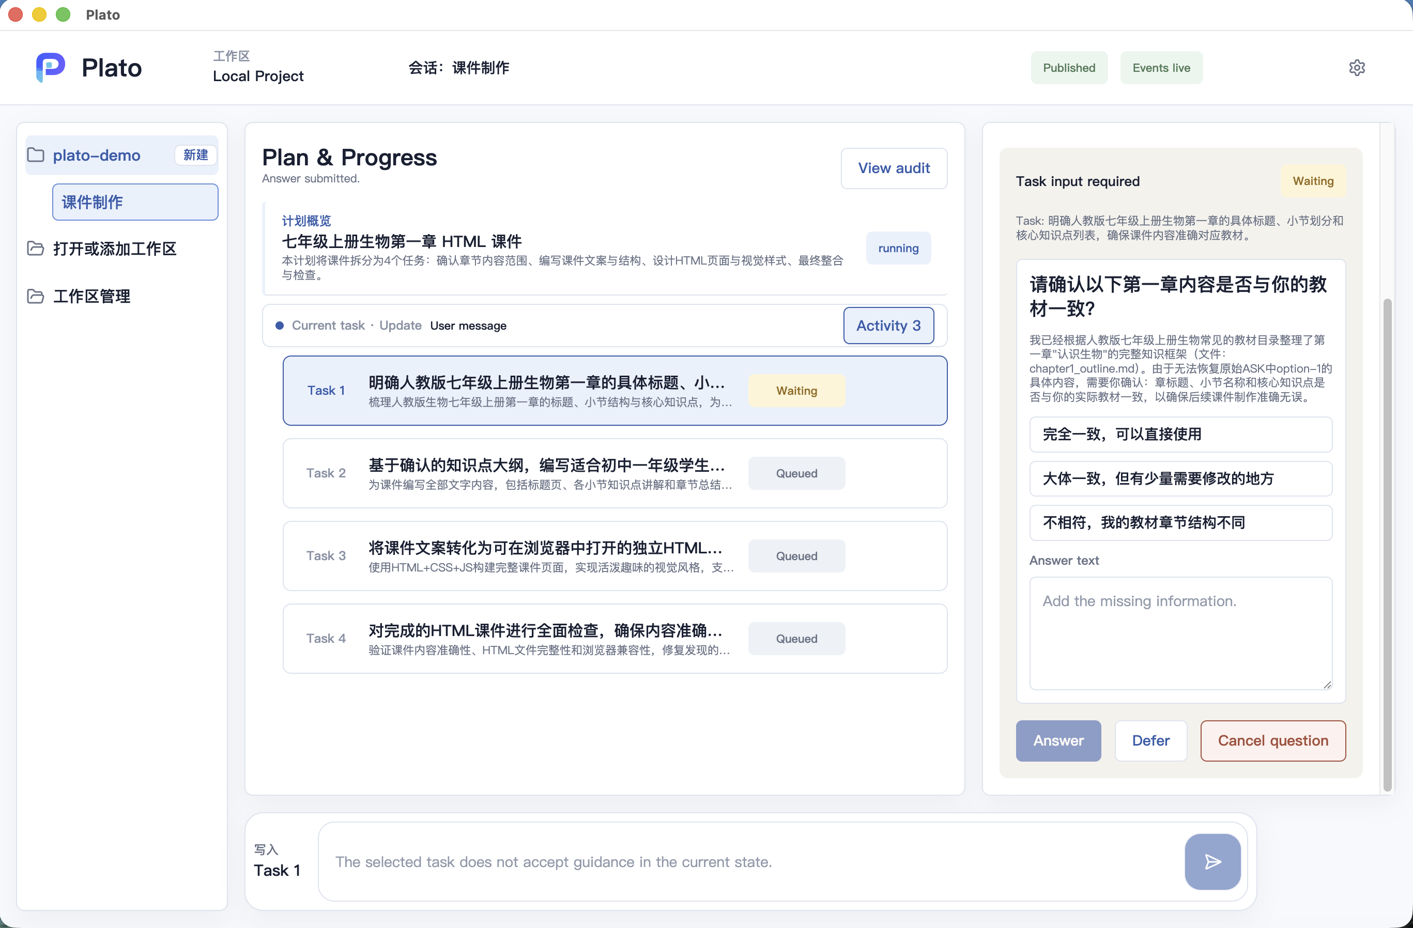
Task: Open the Activity 3 button
Action: (x=888, y=326)
